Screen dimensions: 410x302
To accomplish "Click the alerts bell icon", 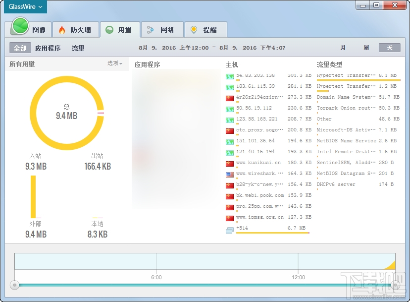I will 194,30.
